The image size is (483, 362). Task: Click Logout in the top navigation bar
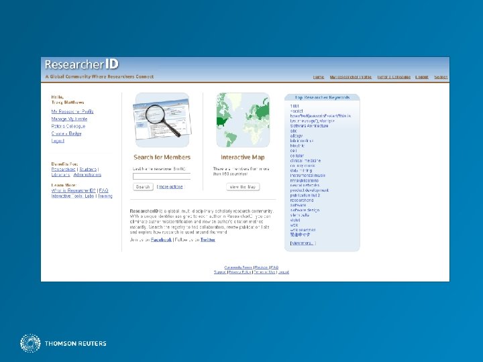[x=422, y=77]
